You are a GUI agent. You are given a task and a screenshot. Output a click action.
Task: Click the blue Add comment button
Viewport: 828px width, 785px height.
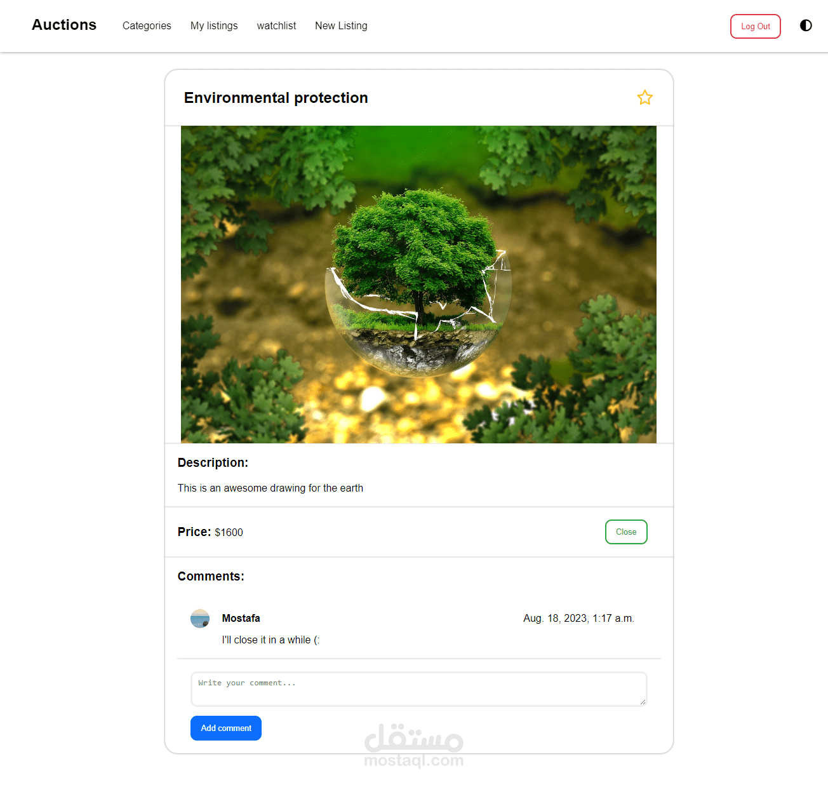coord(226,728)
